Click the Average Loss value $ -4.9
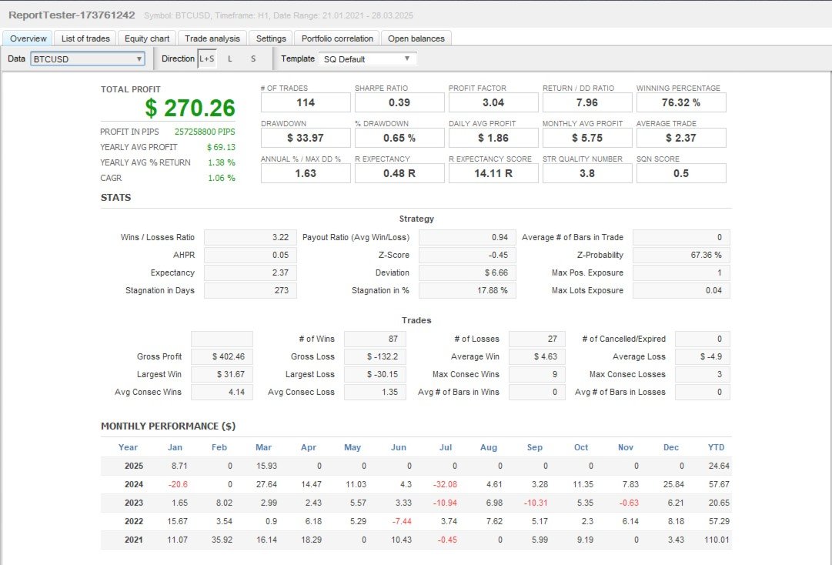Image resolution: width=832 pixels, height=565 pixels. pyautogui.click(x=703, y=356)
